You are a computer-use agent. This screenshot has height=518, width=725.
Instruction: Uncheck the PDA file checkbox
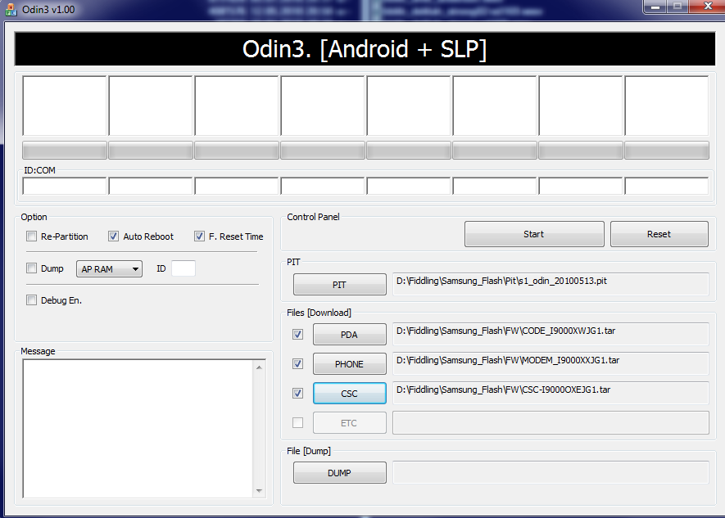[297, 334]
